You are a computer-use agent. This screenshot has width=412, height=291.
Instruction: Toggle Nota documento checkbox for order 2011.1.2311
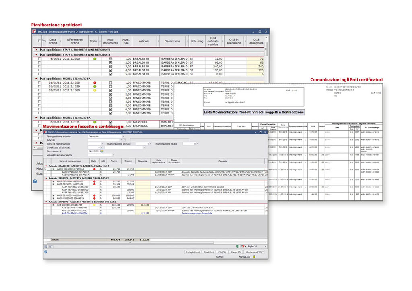click(111, 122)
